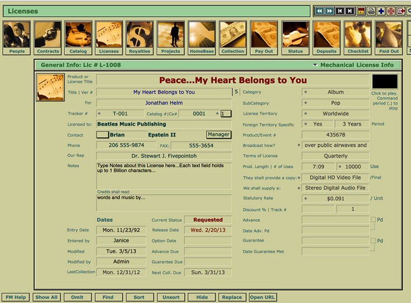Open the Contracts module
This screenshot has height=303, width=411.
pyautogui.click(x=48, y=38)
